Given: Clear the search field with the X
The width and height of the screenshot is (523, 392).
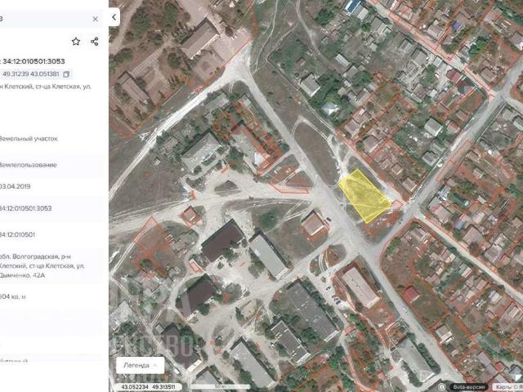Looking at the screenshot, I should (x=95, y=18).
